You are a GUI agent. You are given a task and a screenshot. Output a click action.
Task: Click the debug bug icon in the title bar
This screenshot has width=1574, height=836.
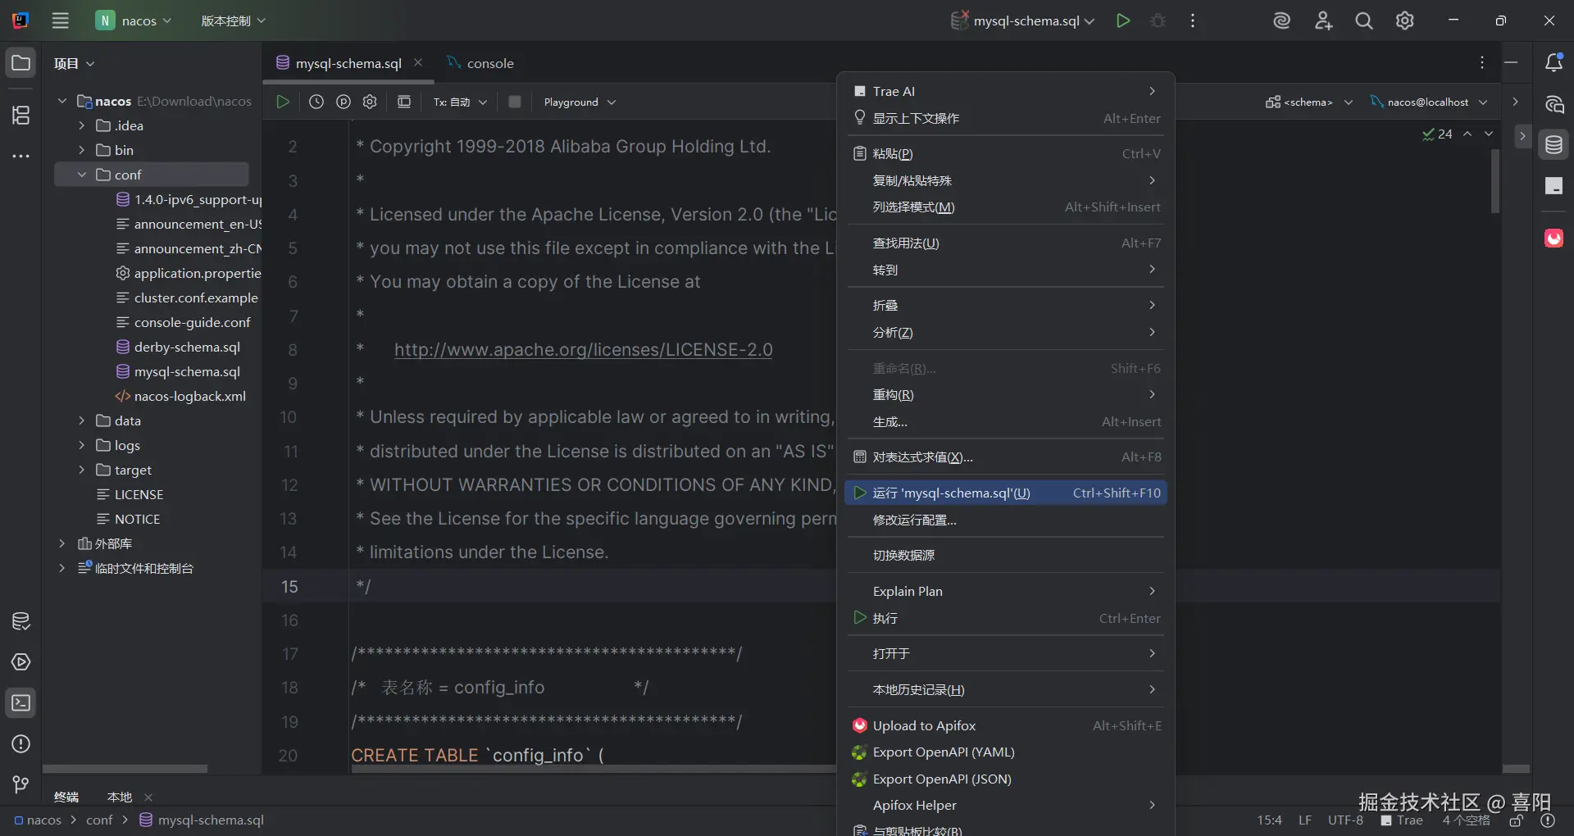coord(1158,20)
